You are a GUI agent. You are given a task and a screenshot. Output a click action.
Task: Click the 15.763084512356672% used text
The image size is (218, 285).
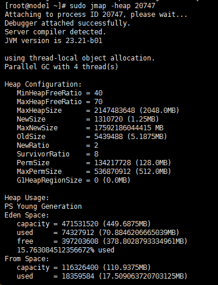point(66,250)
